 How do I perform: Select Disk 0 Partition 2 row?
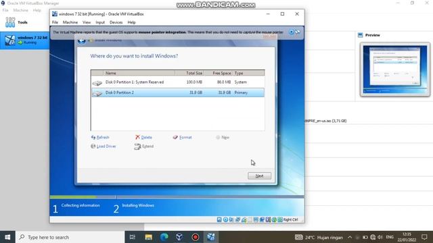177,92
